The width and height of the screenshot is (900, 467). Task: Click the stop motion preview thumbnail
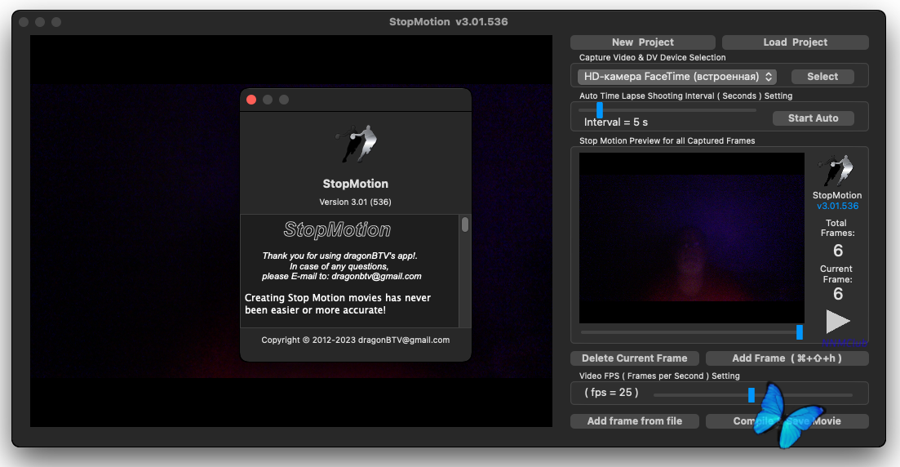(691, 238)
